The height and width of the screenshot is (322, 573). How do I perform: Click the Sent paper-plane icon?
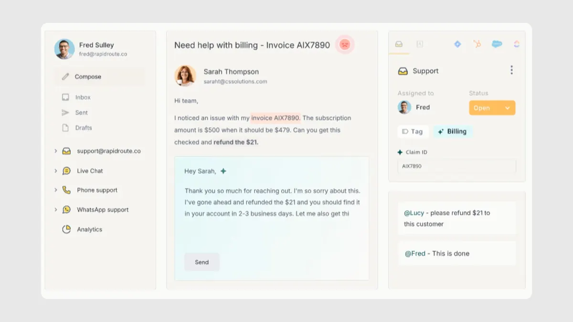65,113
